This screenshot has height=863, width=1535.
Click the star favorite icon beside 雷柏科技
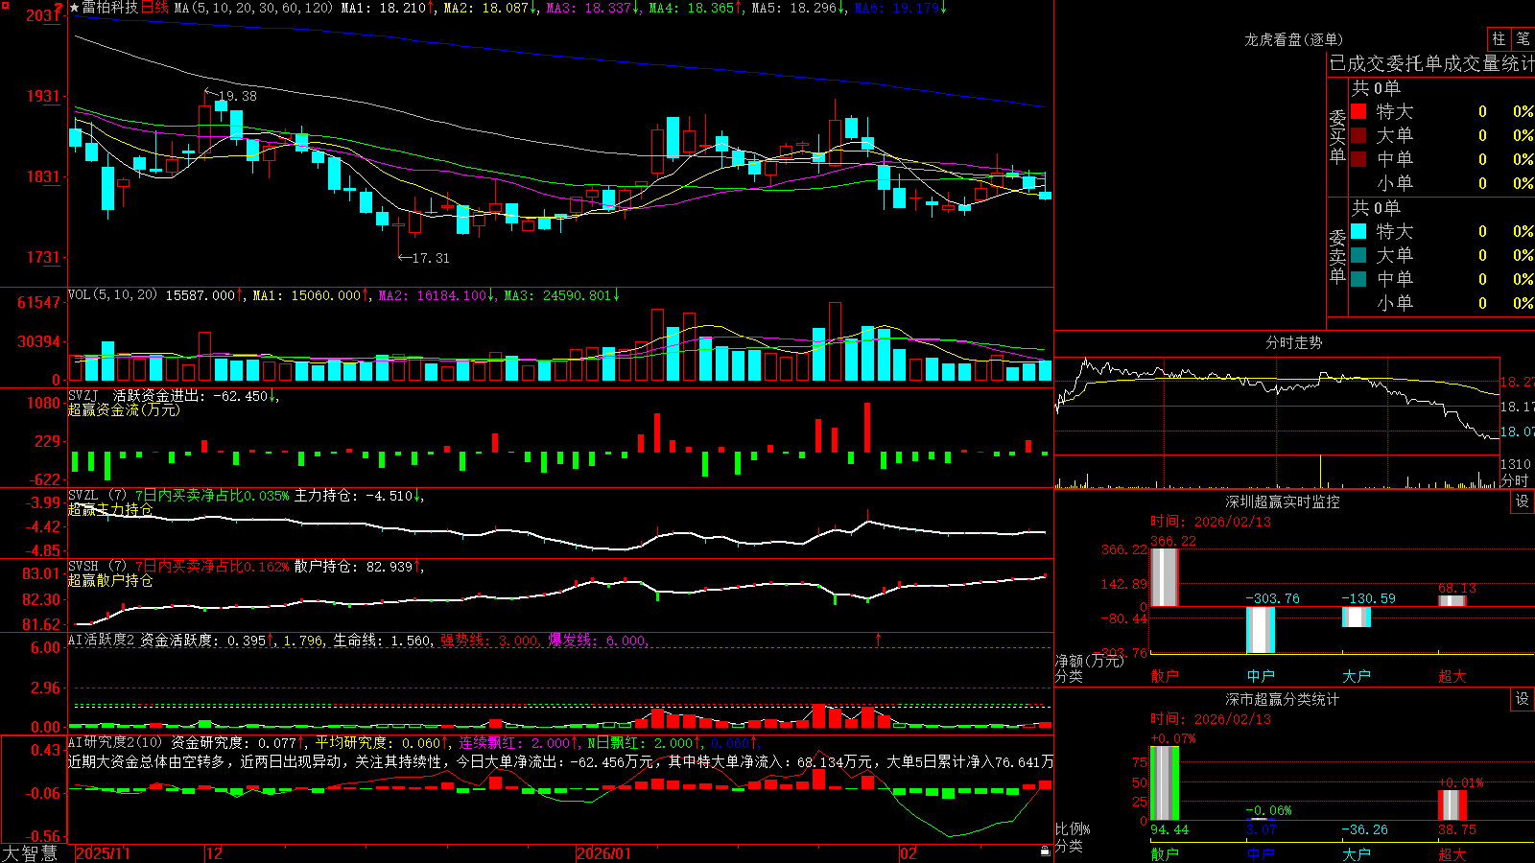(74, 8)
